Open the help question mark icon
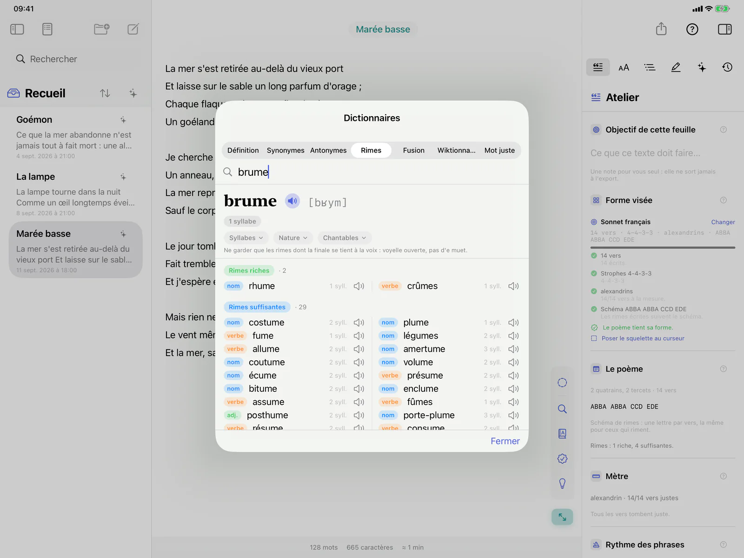This screenshot has height=558, width=744. click(x=692, y=29)
